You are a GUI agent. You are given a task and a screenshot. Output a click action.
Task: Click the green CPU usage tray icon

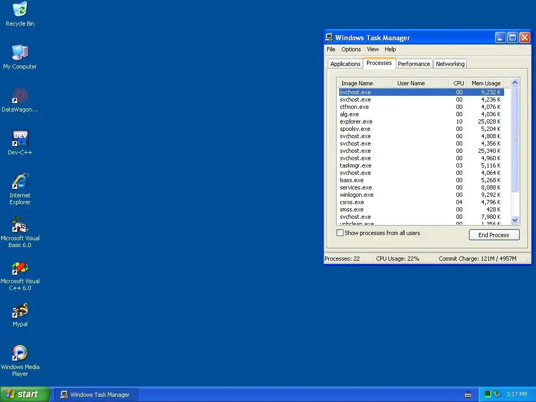pyautogui.click(x=488, y=394)
